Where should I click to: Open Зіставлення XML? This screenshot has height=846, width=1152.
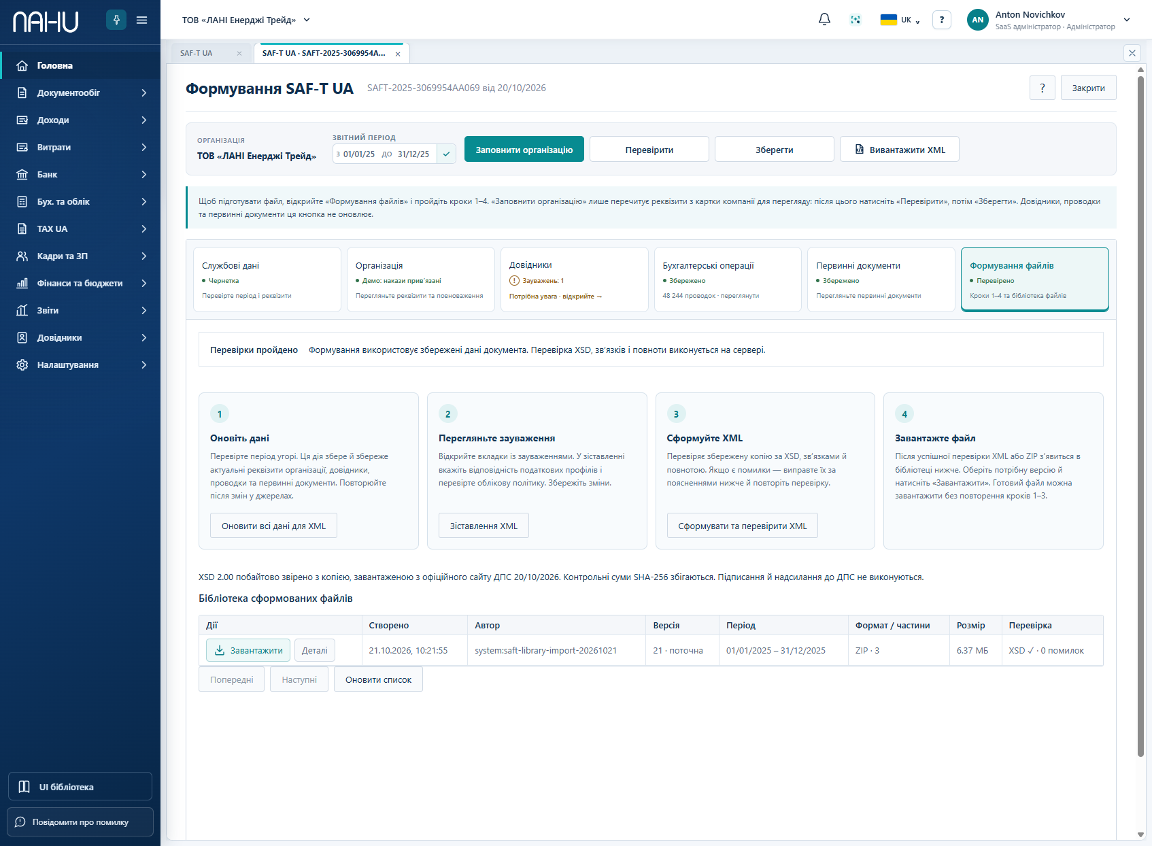(x=484, y=526)
